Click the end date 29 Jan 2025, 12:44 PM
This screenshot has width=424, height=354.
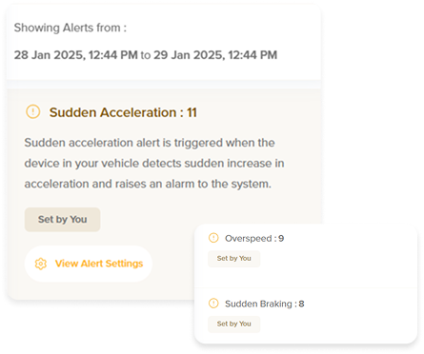[x=215, y=55]
